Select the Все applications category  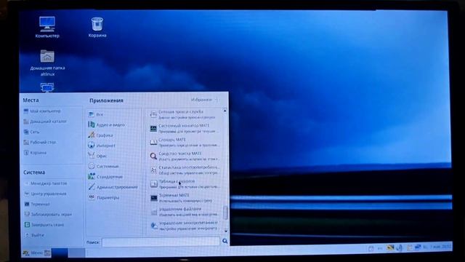pyautogui.click(x=96, y=114)
